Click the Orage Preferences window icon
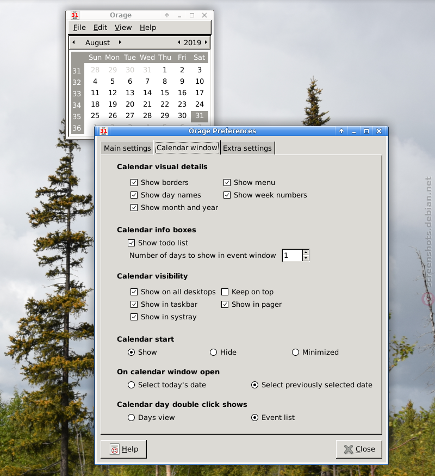 click(104, 131)
